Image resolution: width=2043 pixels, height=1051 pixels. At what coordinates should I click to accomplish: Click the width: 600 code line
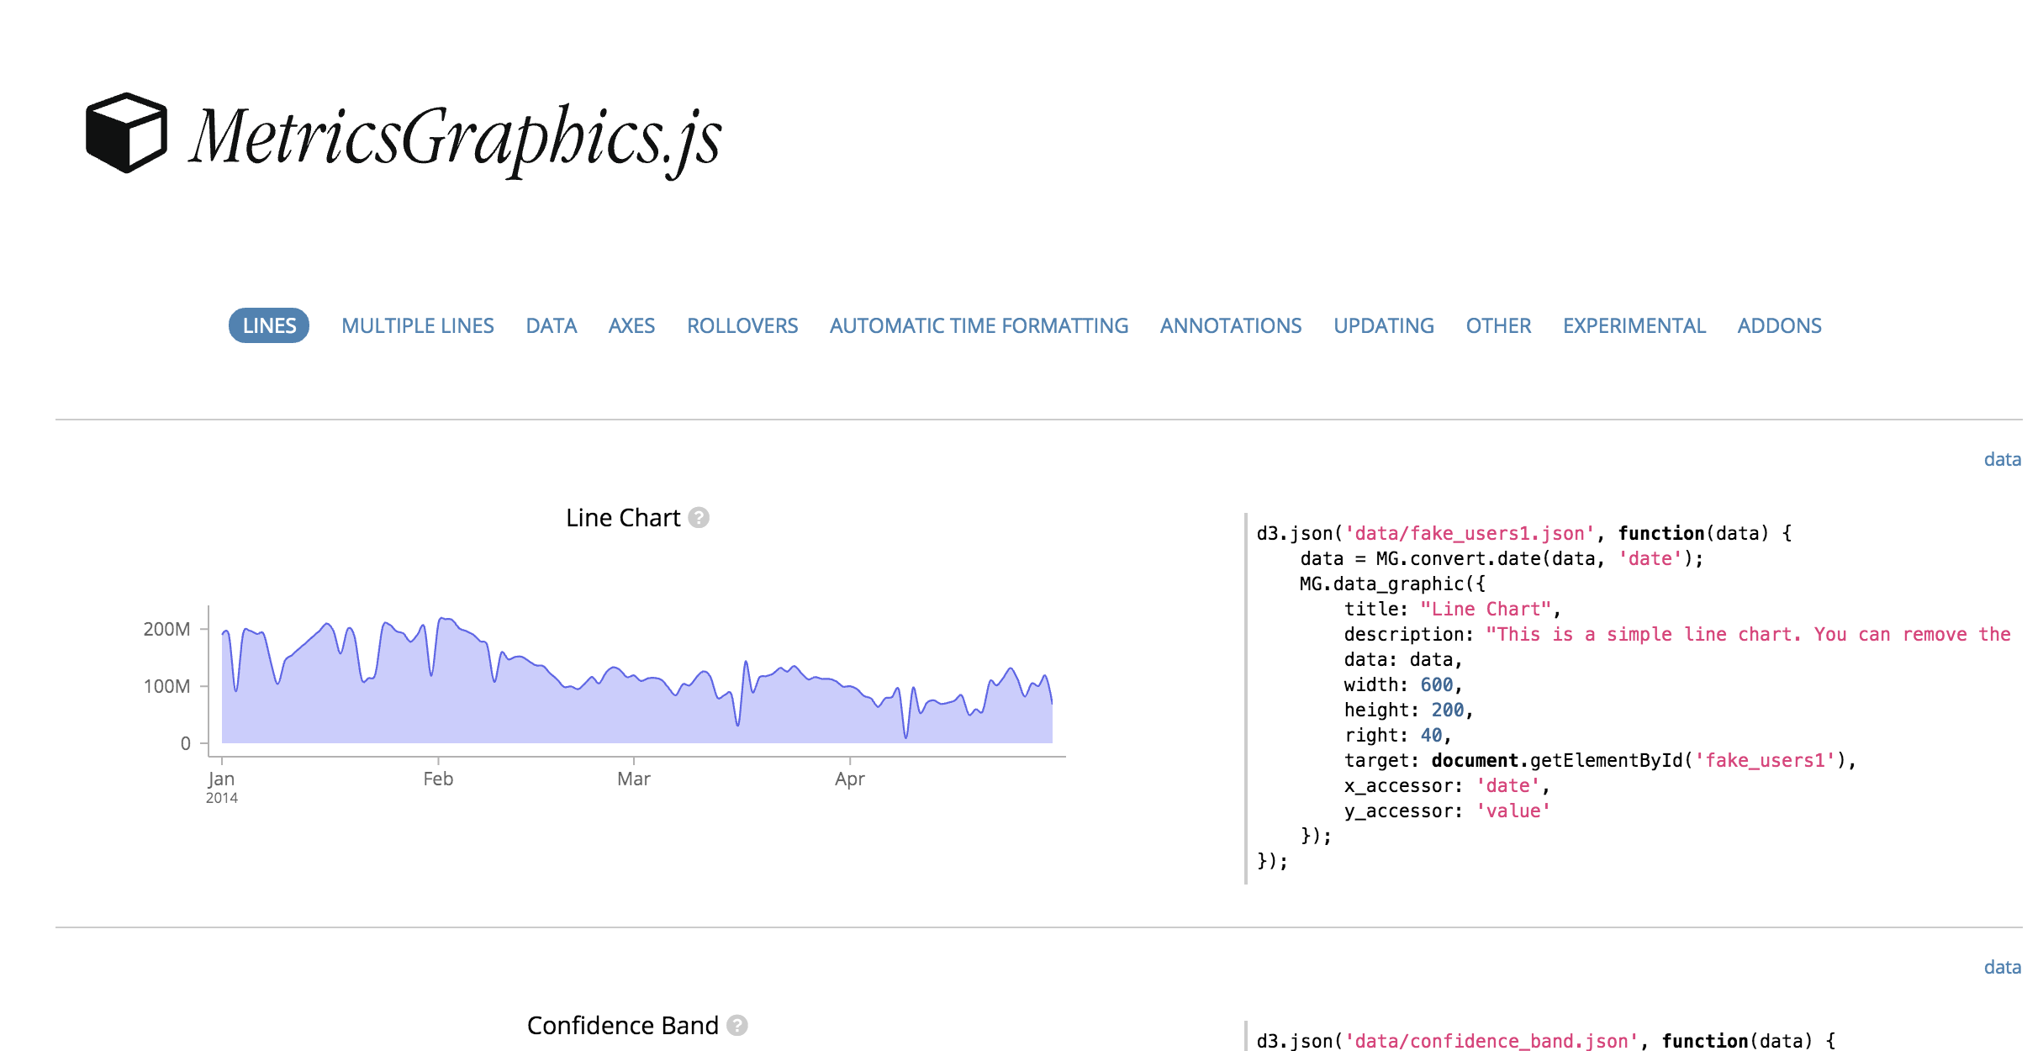[x=1403, y=684]
